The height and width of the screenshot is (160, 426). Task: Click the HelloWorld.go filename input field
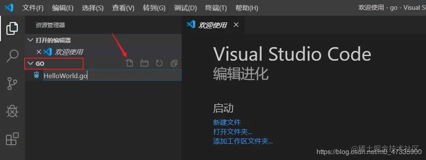tap(112, 75)
